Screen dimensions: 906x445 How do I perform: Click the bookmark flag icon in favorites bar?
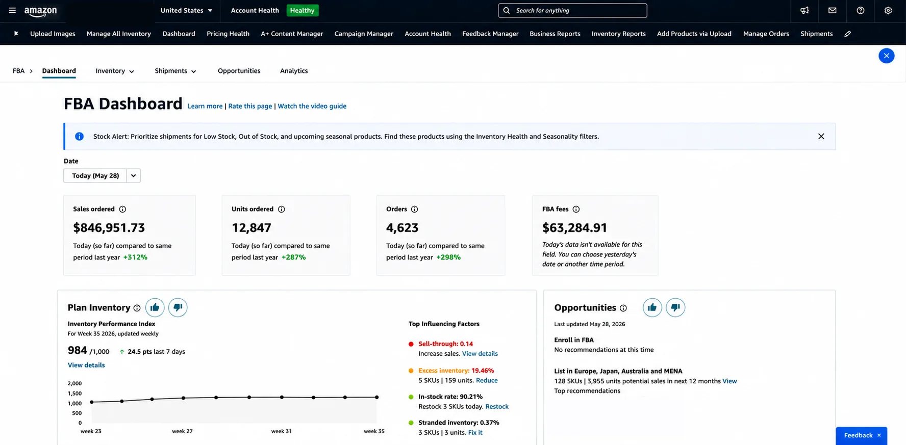pos(16,34)
